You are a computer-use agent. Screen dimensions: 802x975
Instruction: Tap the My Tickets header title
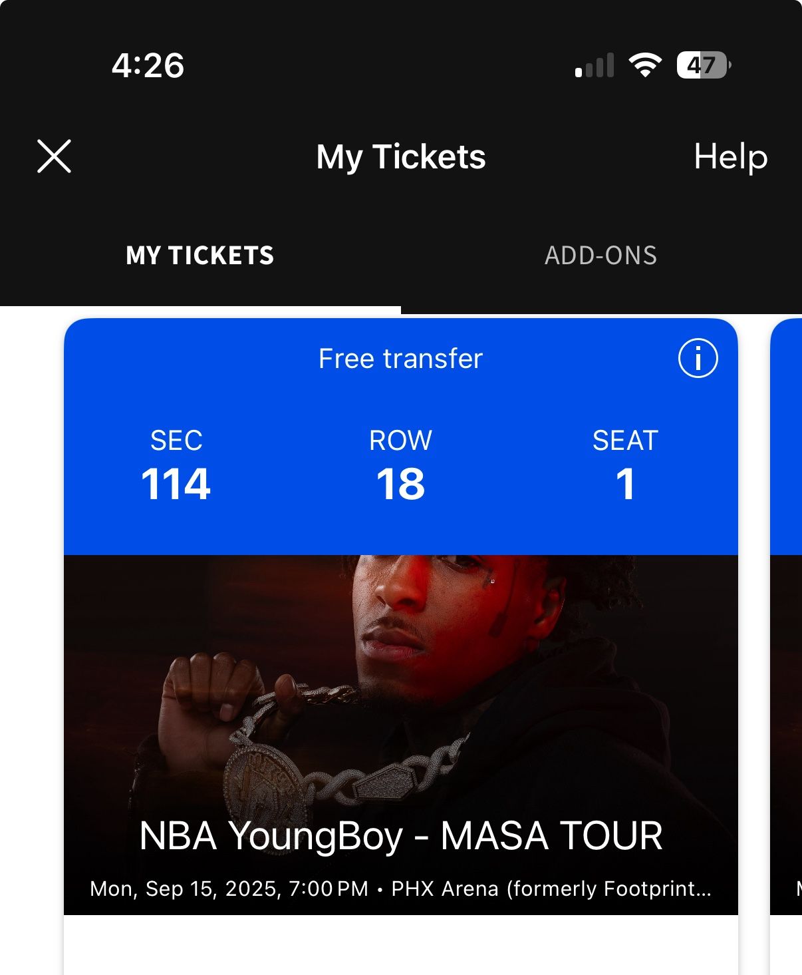tap(400, 157)
